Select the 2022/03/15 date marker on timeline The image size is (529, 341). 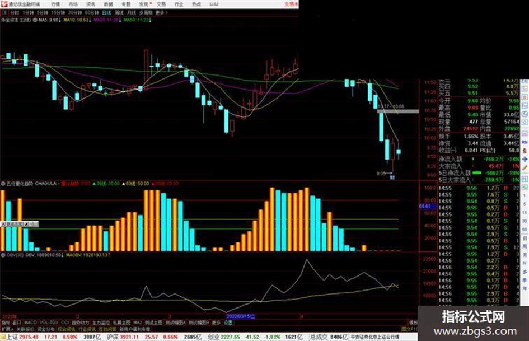[x=241, y=316]
